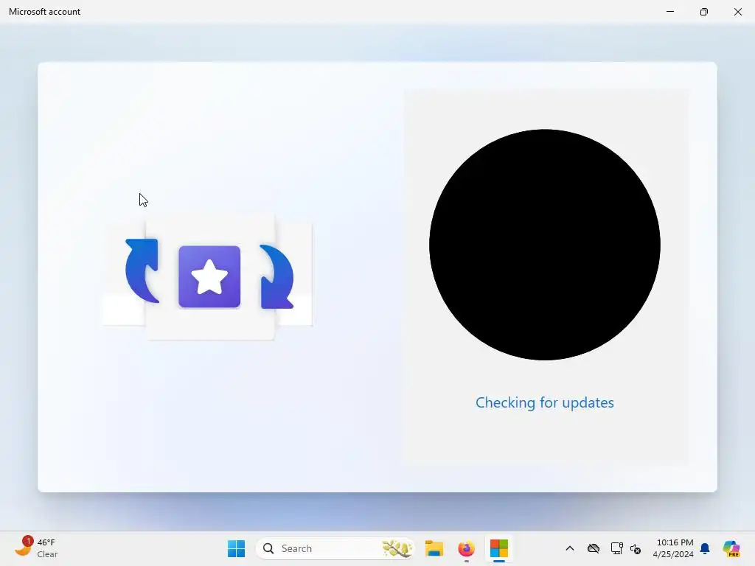Restore down the Microsoft account window
Screen dimensions: 755x566
click(704, 12)
